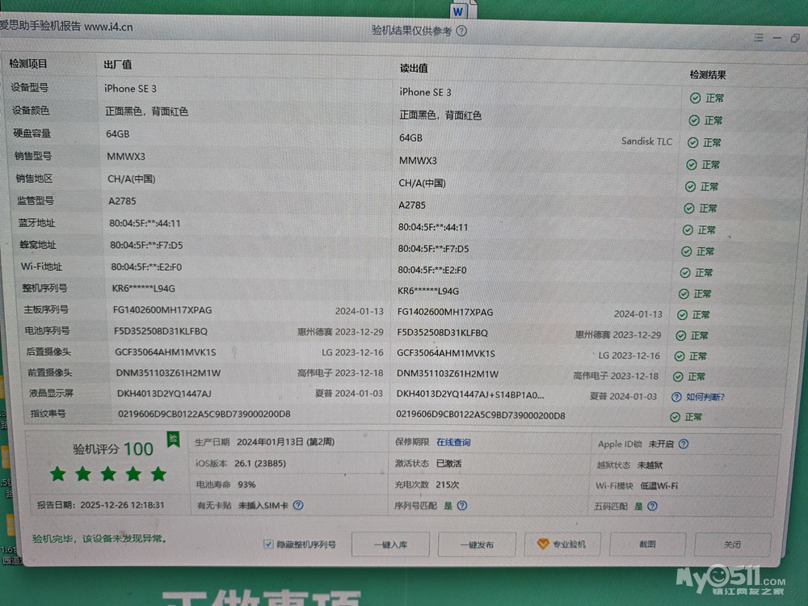808x606 pixels.
Task: Click the help icon beside 五码匹配
Action: point(652,507)
